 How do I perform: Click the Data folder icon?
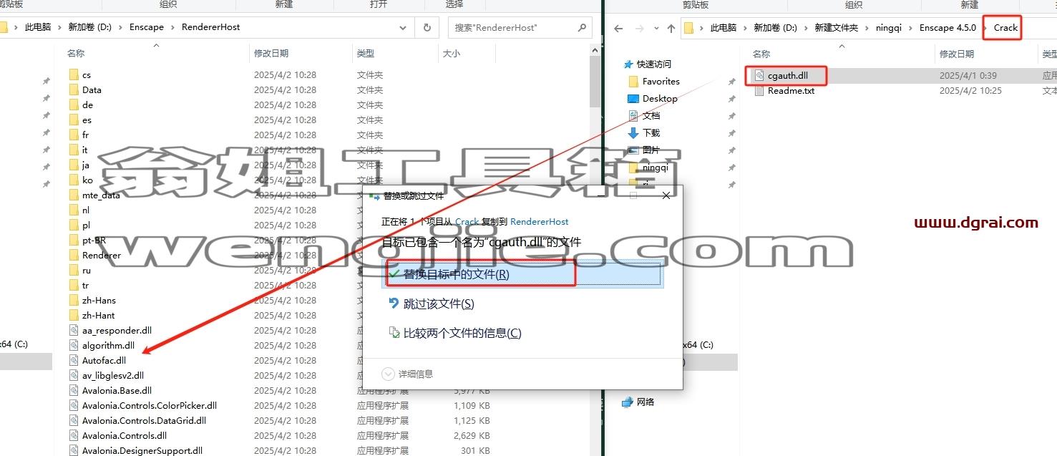point(74,89)
